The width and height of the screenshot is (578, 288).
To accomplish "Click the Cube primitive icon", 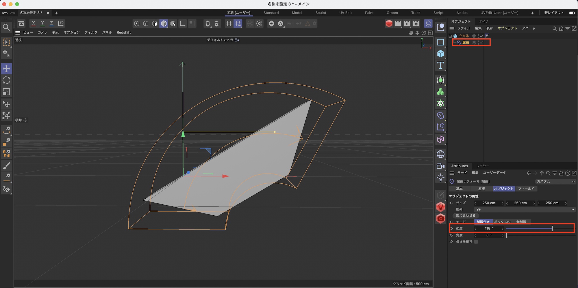I will click(x=440, y=54).
